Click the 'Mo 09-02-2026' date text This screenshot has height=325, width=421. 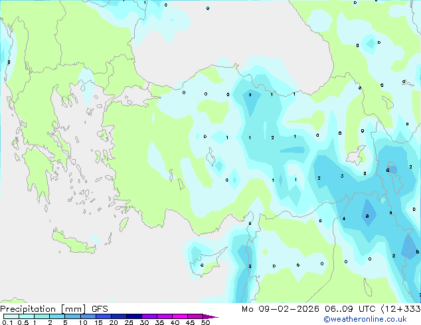coord(280,309)
